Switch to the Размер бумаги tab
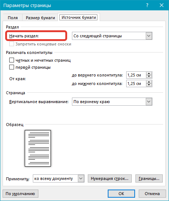This screenshot has width=169, height=201. click(40, 18)
